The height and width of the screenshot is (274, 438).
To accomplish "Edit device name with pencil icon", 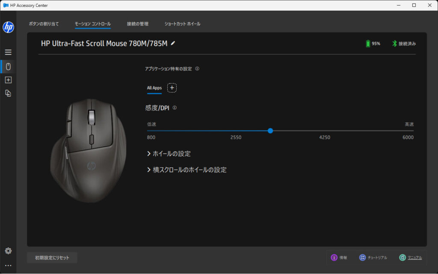I will [x=173, y=43].
